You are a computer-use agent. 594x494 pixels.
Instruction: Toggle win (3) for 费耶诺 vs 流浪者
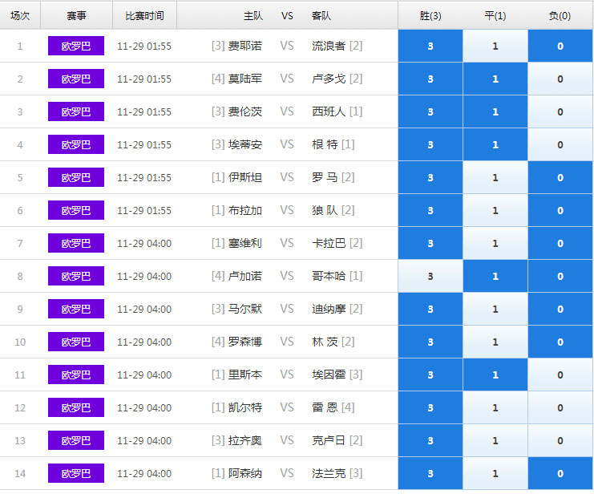430,46
